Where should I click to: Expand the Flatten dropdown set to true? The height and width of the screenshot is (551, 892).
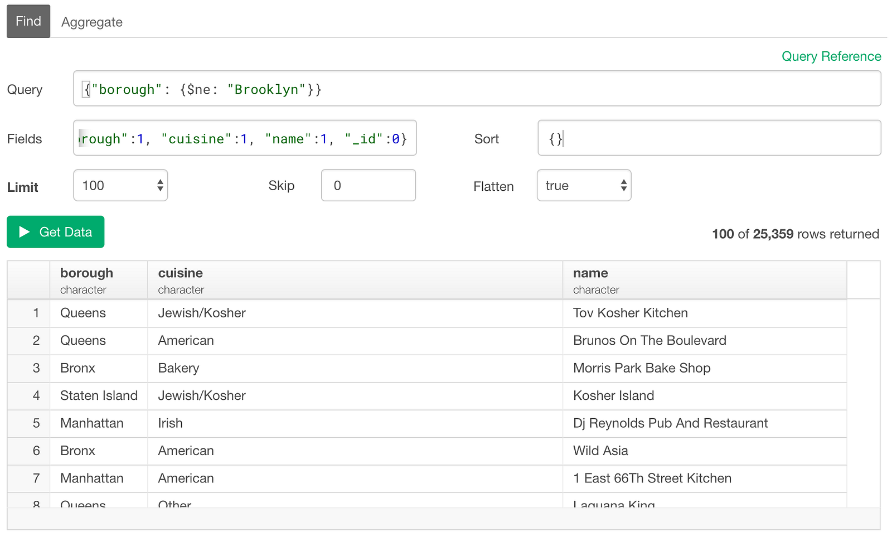[x=584, y=186]
